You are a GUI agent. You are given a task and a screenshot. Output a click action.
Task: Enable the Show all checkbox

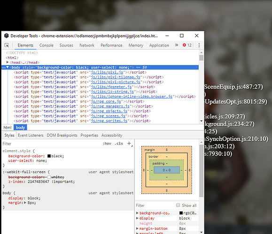pyautogui.click(x=178, y=205)
